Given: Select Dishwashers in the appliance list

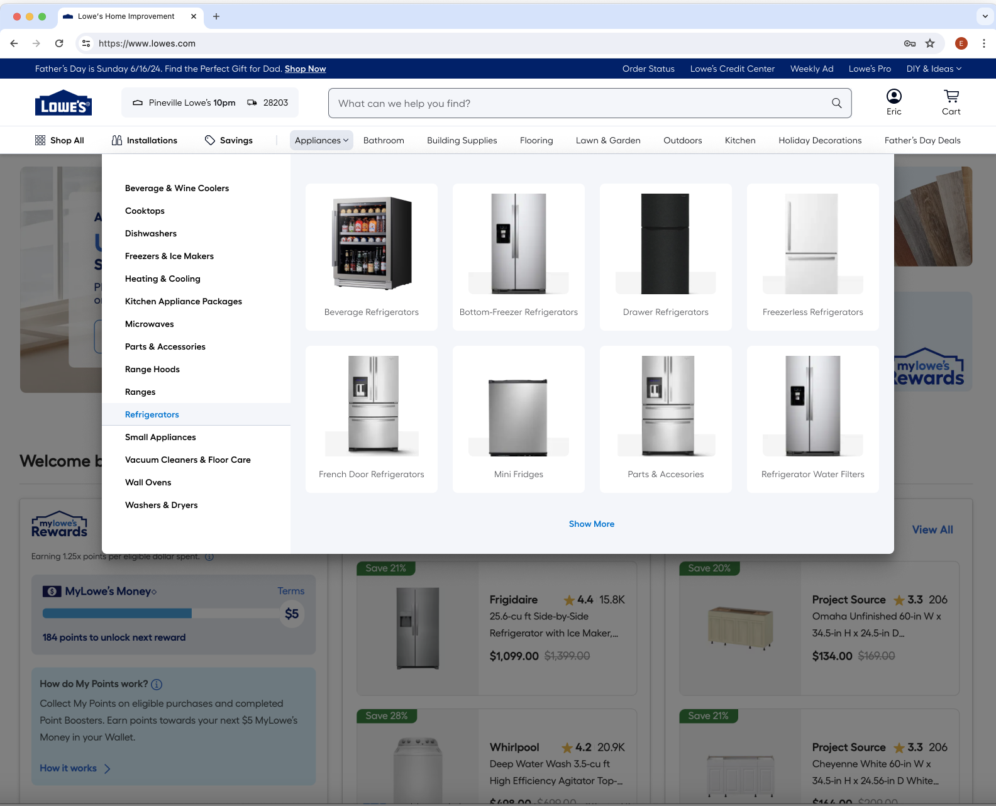Looking at the screenshot, I should coord(151,233).
